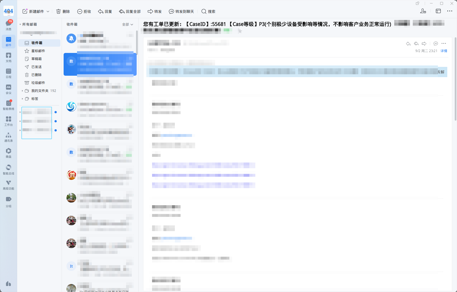Open the 智能总结 smart summary icon
Screen dimensions: 457x292
click(x=9, y=169)
